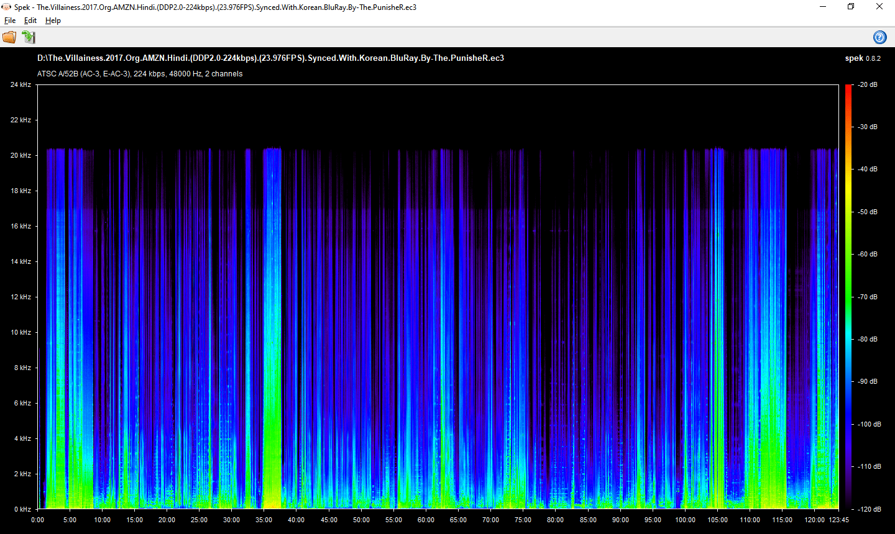Viewport: 895px width, 534px height.
Task: Click the spek 0.8.2 version label
Action: (863, 58)
